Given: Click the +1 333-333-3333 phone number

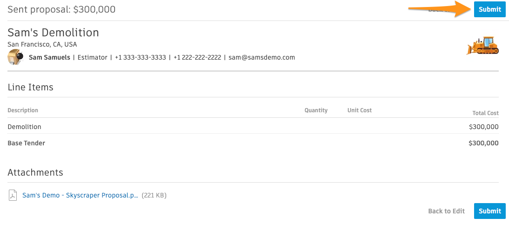Looking at the screenshot, I should pyautogui.click(x=140, y=57).
